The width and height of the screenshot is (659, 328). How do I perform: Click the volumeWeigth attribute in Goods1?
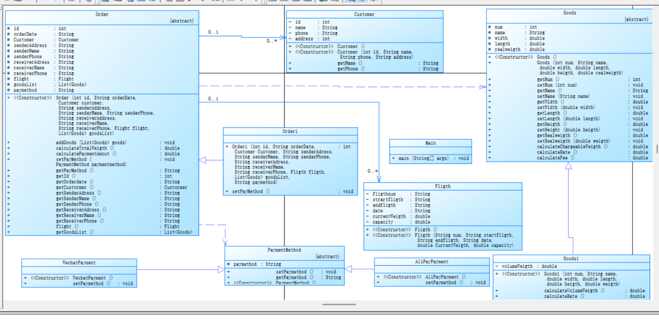click(x=526, y=267)
